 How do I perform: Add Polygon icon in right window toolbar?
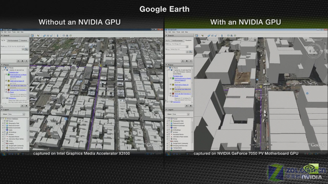click(x=209, y=36)
